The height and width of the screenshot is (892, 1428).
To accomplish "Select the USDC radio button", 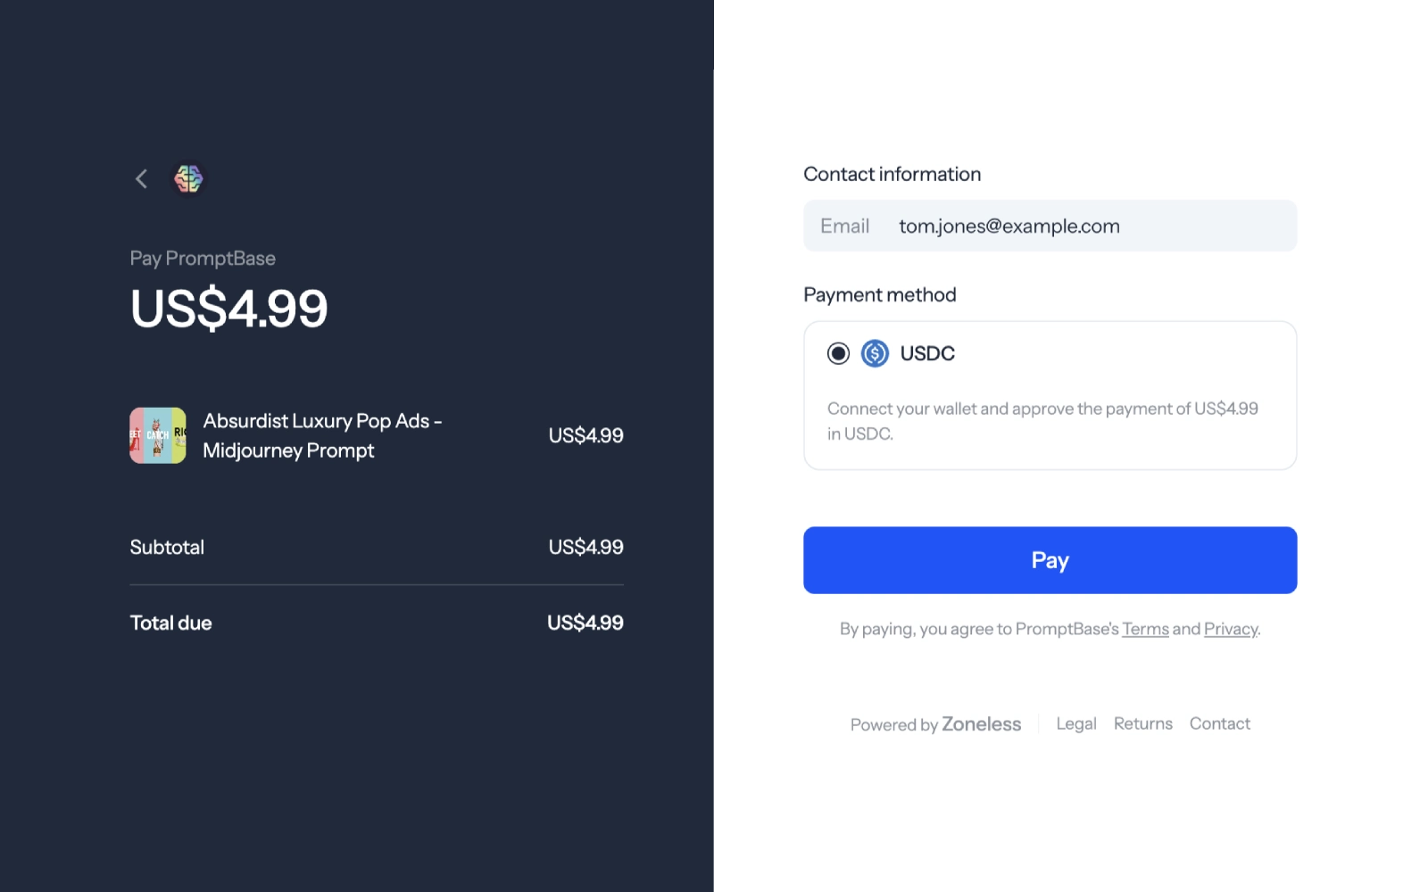I will (838, 353).
